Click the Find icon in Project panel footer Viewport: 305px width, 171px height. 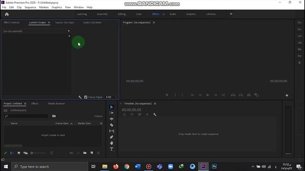point(78,153)
